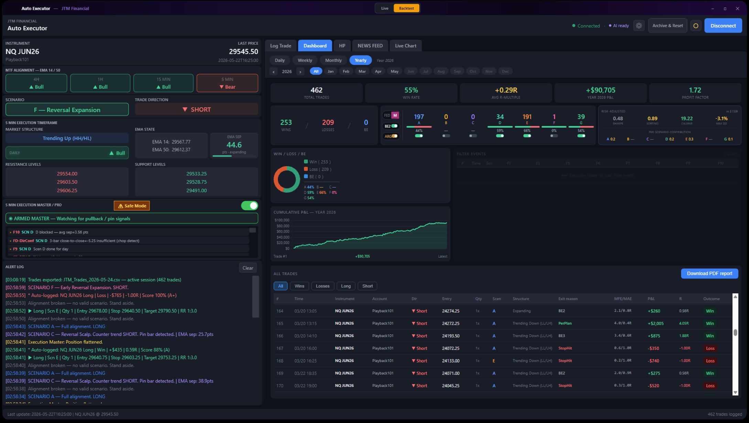This screenshot has width=749, height=423.
Task: Click the yellow circle icon beside Archive & Reset
Action: point(696,26)
